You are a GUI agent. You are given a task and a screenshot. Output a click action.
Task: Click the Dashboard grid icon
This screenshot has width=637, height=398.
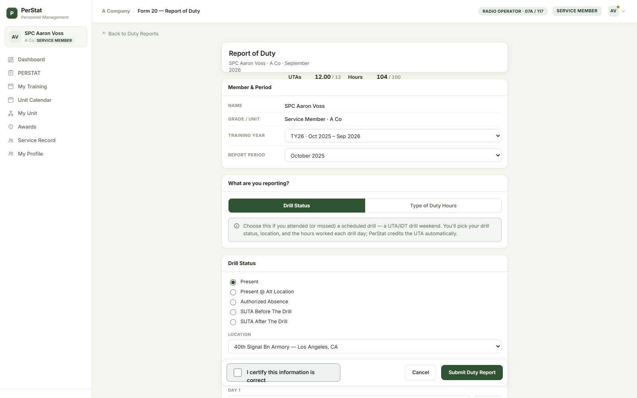pyautogui.click(x=11, y=60)
